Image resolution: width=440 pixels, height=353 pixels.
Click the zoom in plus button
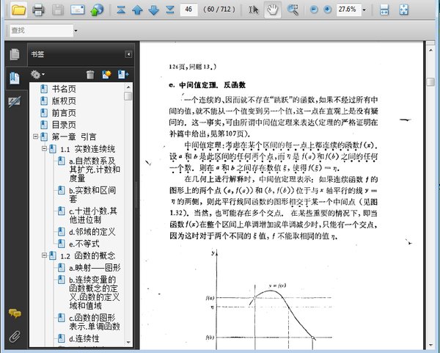tap(327, 10)
